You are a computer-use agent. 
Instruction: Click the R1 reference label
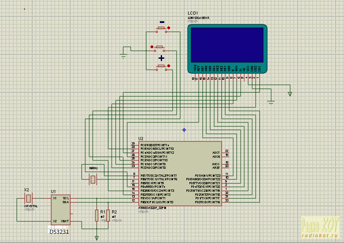coord(103,212)
